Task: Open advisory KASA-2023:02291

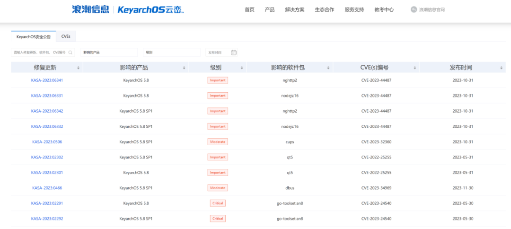Action: click(x=47, y=203)
